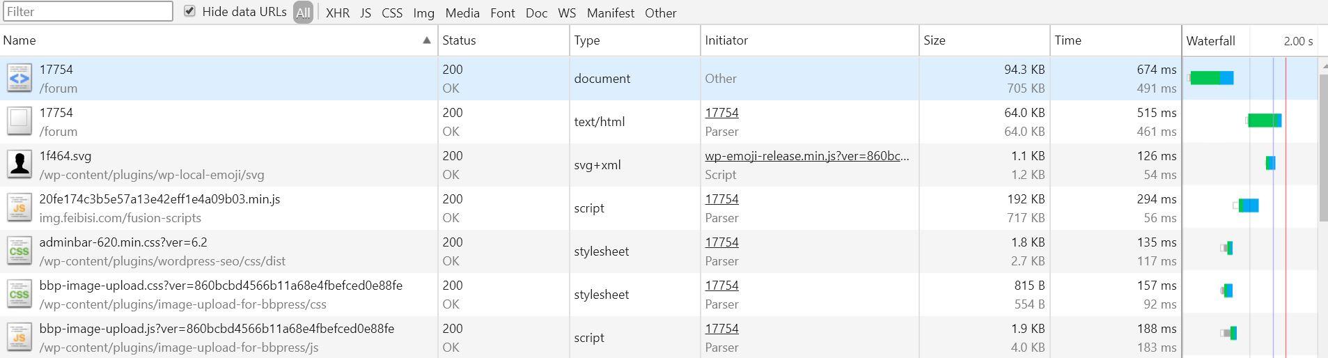
Task: Select the JS icon for 20fe174c min.js
Action: pyautogui.click(x=19, y=208)
